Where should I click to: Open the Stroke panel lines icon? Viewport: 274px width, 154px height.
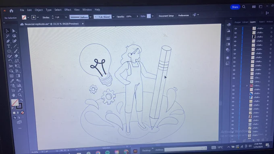[228, 38]
